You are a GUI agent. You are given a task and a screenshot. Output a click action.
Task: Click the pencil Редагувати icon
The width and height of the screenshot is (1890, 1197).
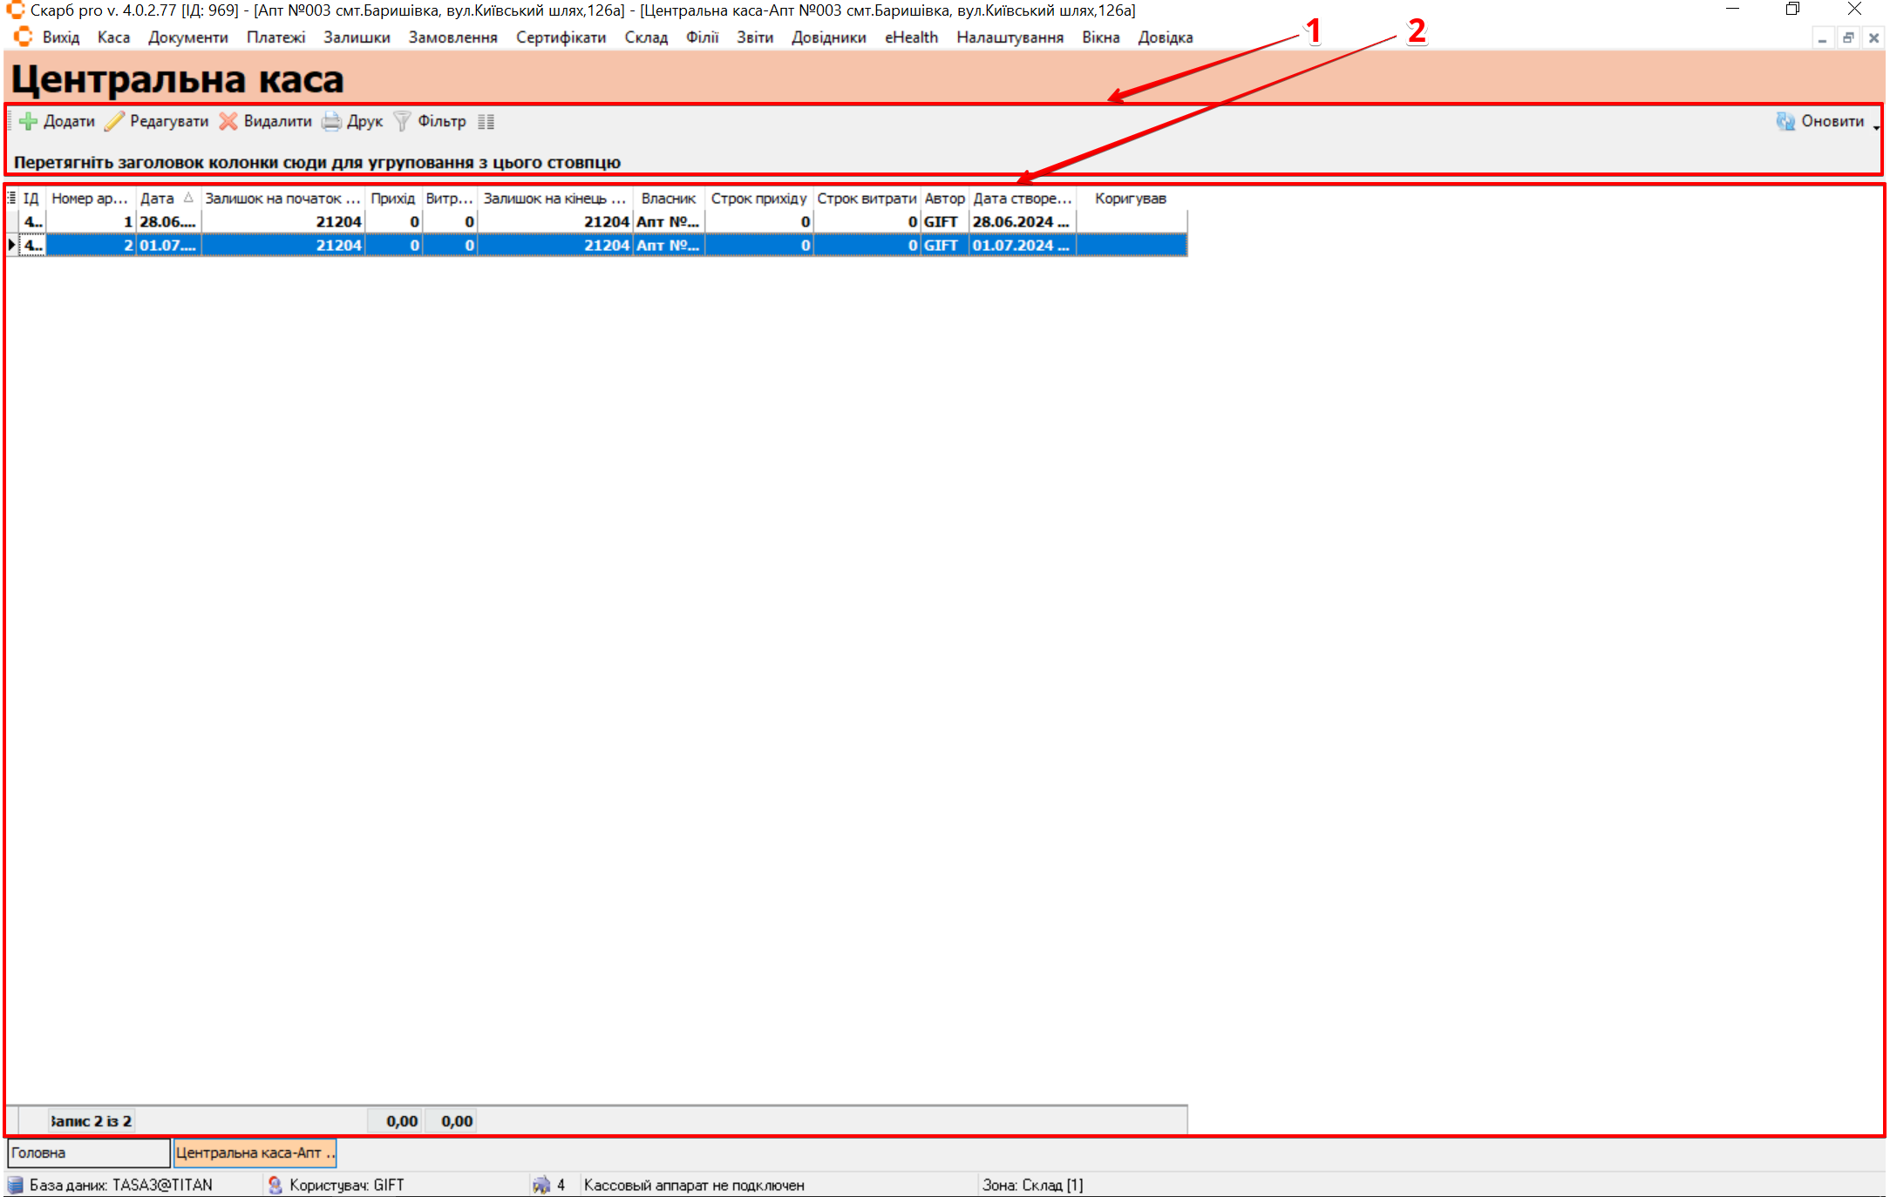point(114,121)
